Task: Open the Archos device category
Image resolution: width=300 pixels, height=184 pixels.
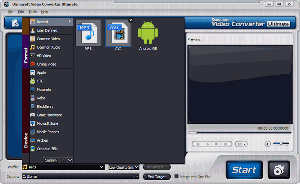Action: (x=51, y=141)
